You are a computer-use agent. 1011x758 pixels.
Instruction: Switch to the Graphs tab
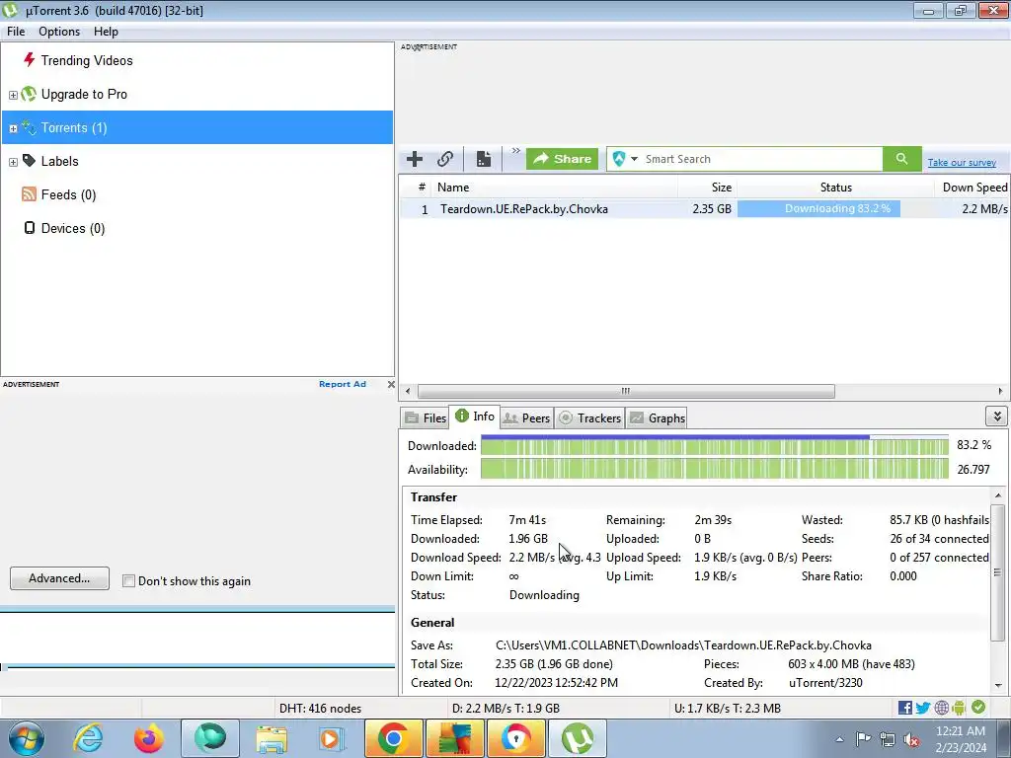(x=657, y=418)
